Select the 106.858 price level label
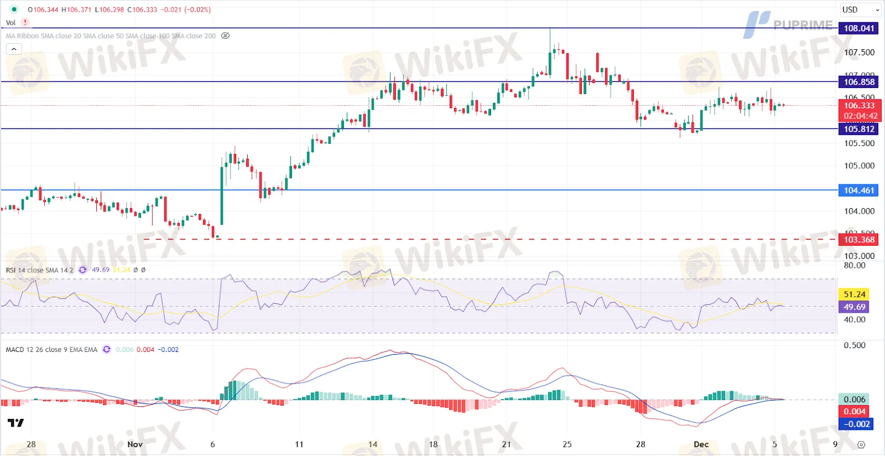This screenshot has height=456, width=885. [858, 82]
